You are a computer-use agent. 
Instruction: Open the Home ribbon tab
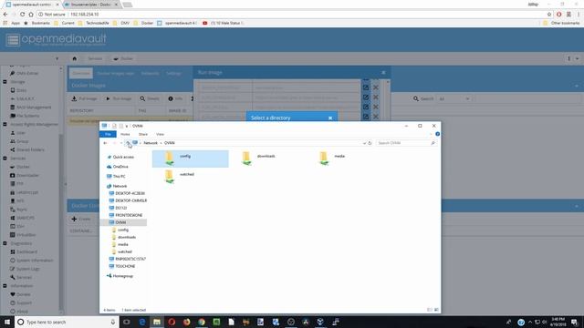tap(125, 134)
